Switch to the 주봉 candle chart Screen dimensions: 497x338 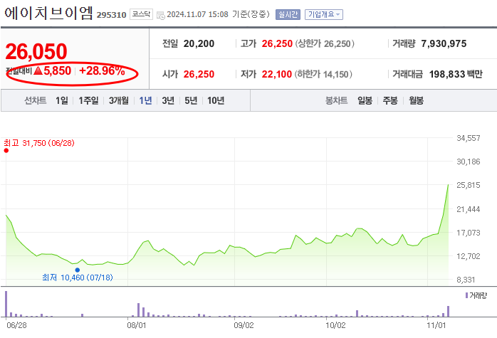(x=390, y=101)
